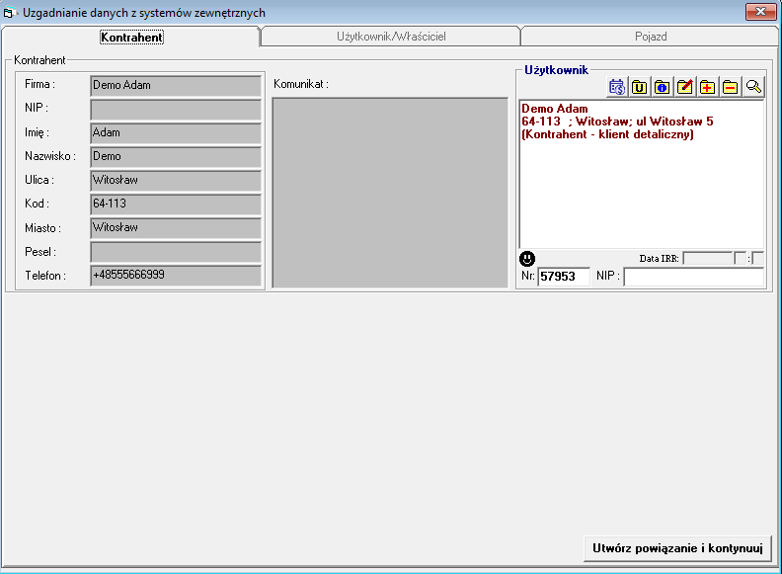
Task: Click the calendar payment icon in Użytkownik toolbar
Action: (x=617, y=87)
